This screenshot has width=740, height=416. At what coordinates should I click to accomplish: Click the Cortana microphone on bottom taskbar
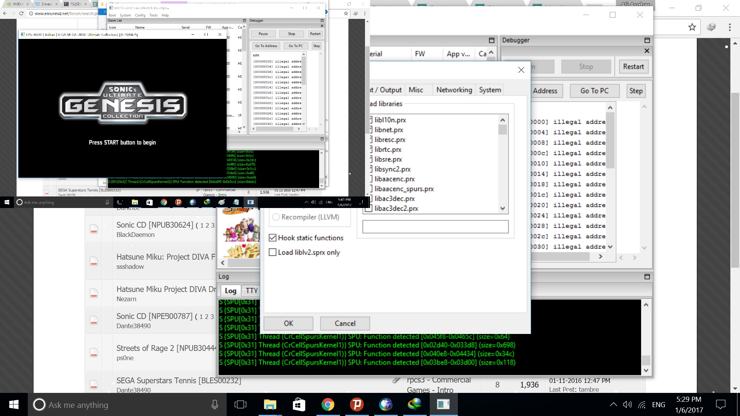click(x=215, y=404)
